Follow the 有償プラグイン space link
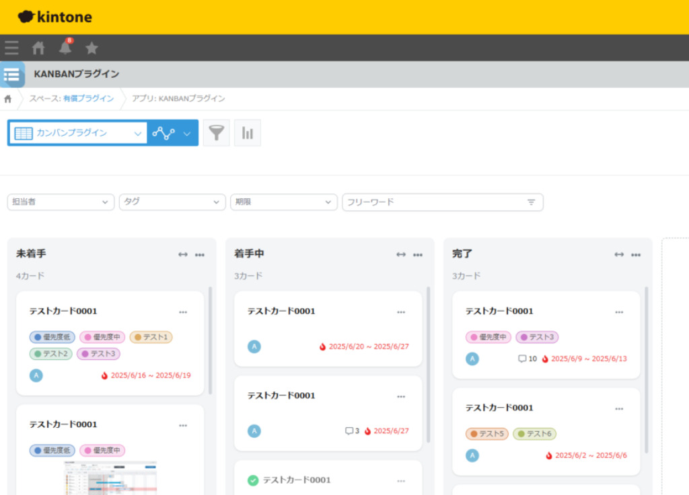The image size is (689, 495). pyautogui.click(x=88, y=99)
